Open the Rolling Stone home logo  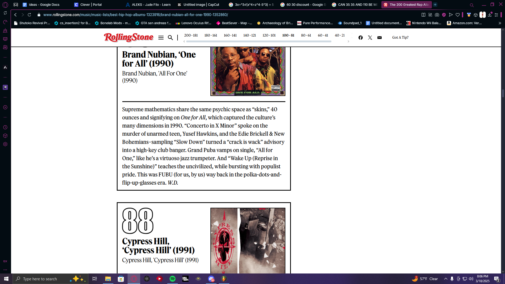[x=129, y=37]
